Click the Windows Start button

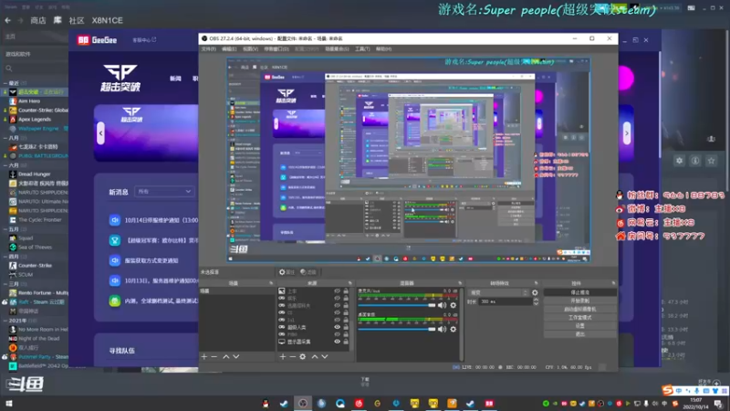(x=9, y=403)
